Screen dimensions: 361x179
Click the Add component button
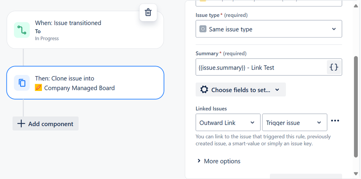46,124
